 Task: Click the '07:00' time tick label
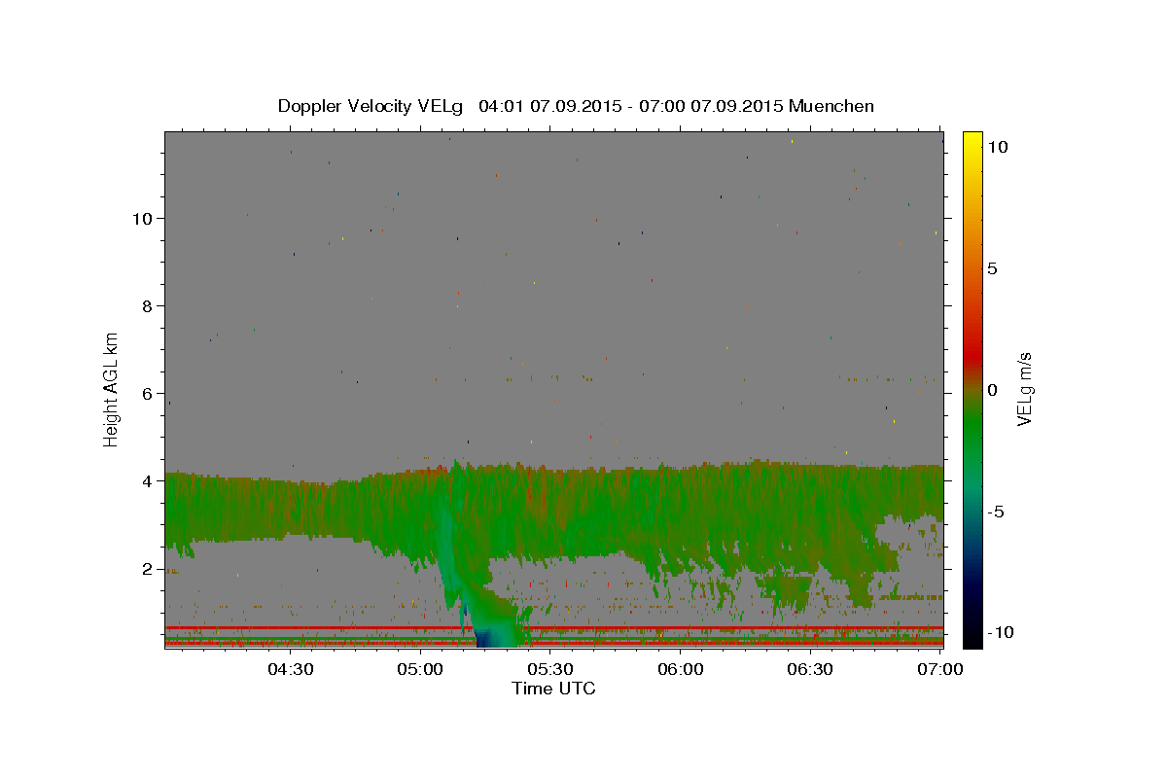pyautogui.click(x=940, y=670)
